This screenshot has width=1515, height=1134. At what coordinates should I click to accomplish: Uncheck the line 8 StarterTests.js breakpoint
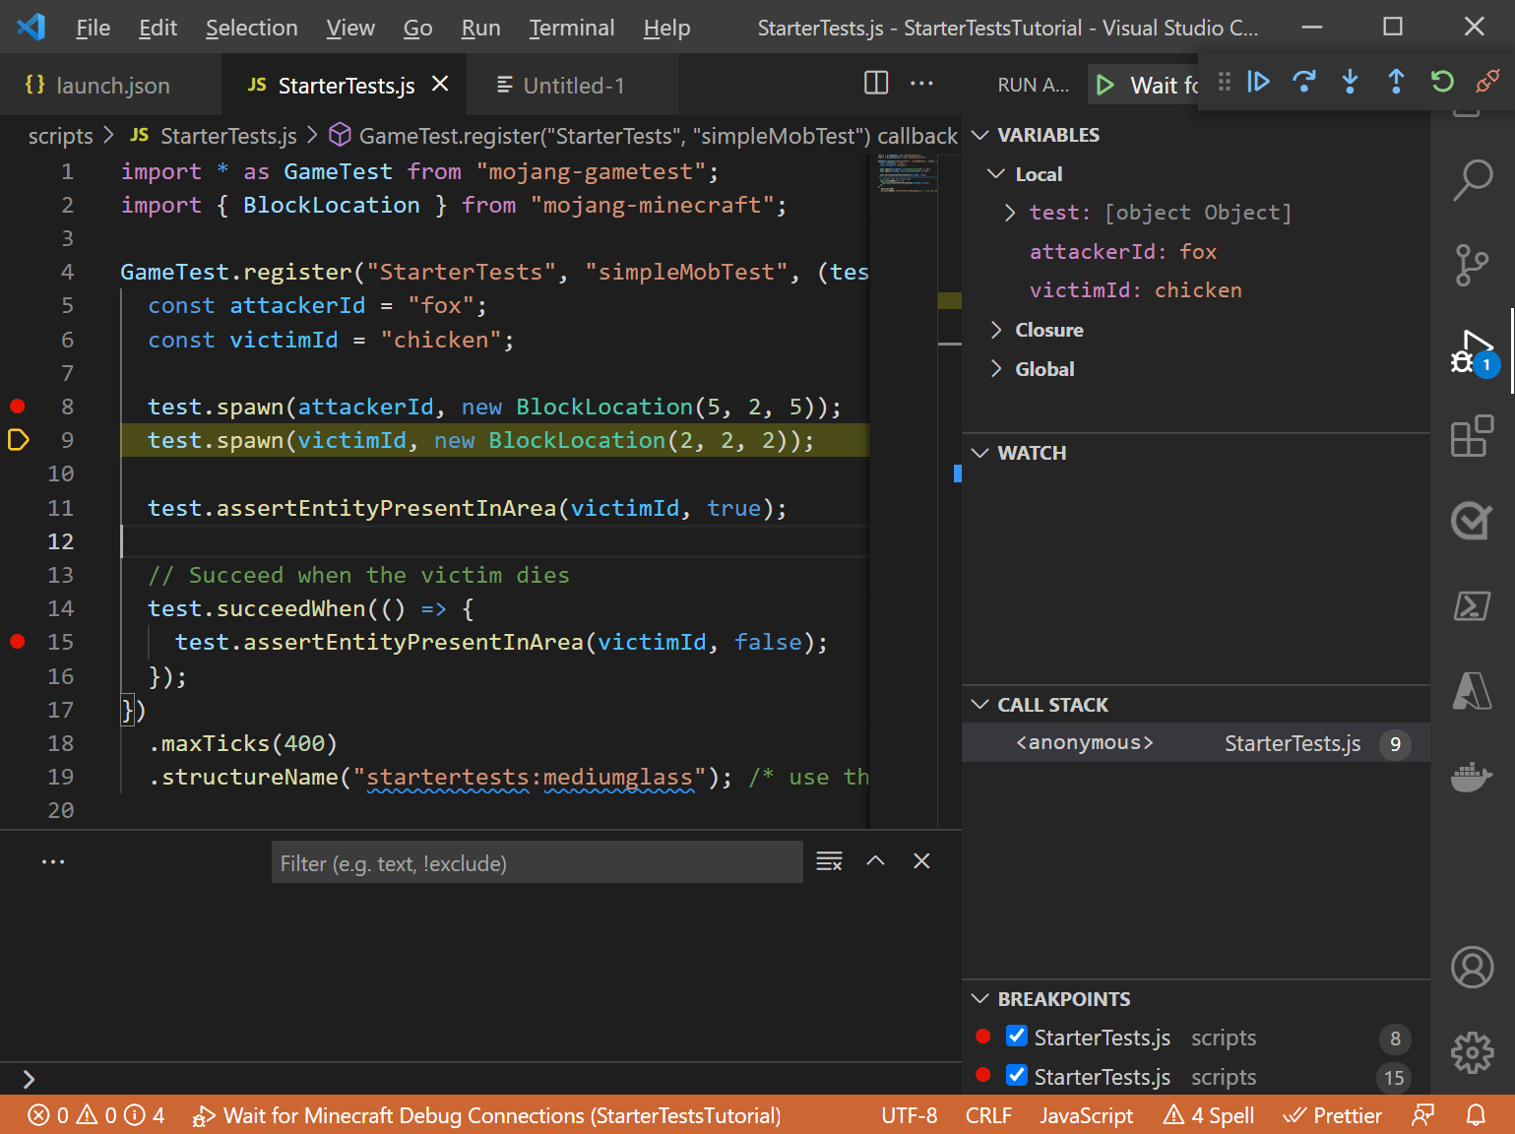1017,1037
